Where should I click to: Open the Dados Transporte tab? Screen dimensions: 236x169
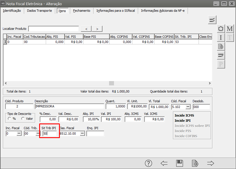[39, 11]
